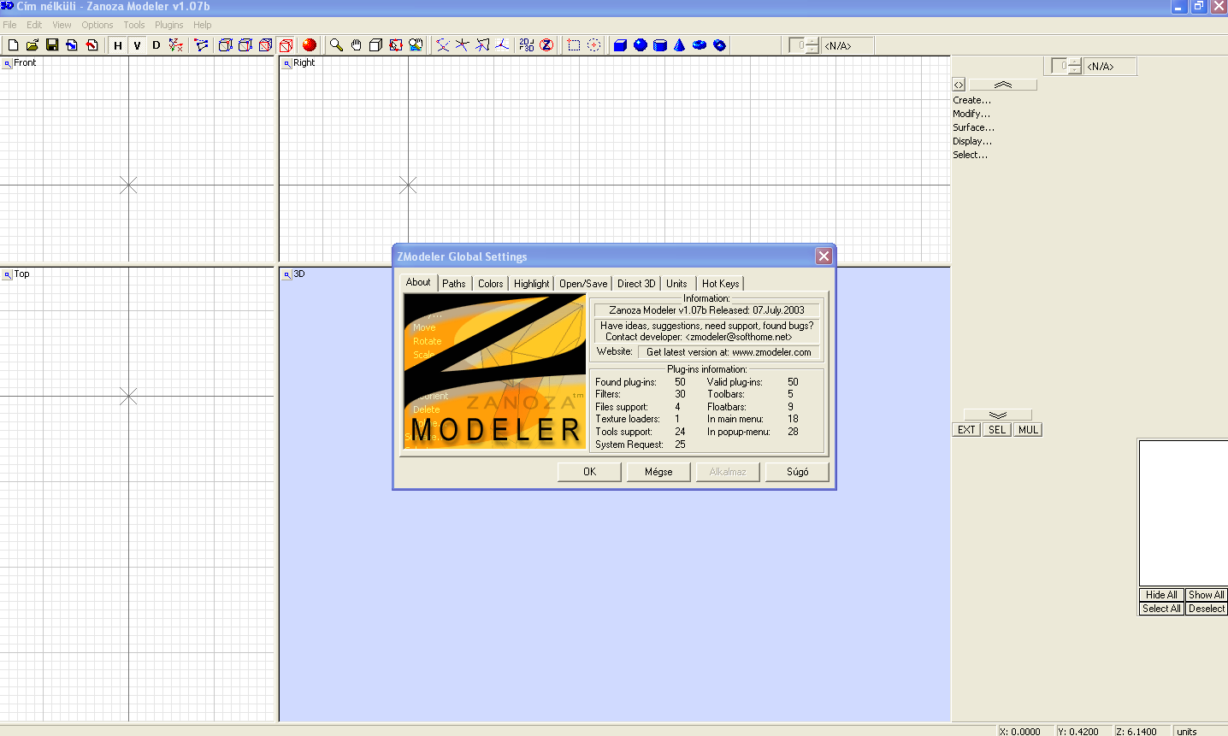The width and height of the screenshot is (1228, 736).
Task: Expand the Surface... command group
Action: [x=973, y=127]
